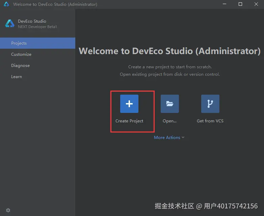Click the DevEco icon in title bar

click(x=6, y=4)
